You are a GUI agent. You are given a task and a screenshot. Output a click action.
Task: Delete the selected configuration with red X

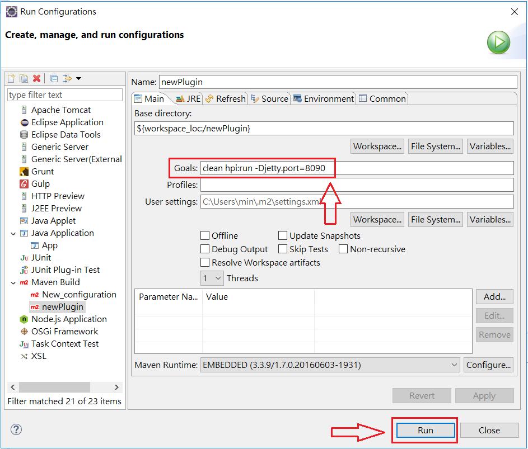(x=37, y=78)
